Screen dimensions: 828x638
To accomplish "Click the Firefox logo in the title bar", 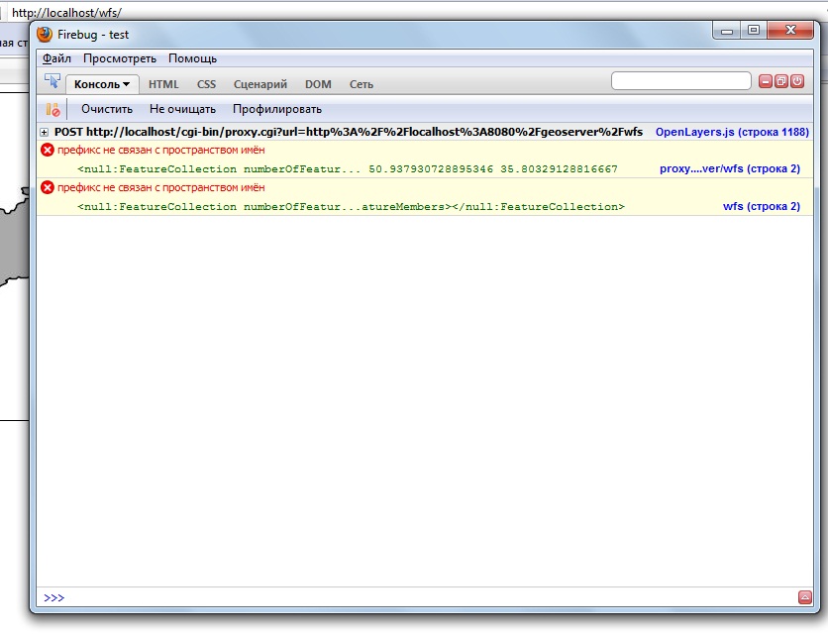I will point(45,34).
